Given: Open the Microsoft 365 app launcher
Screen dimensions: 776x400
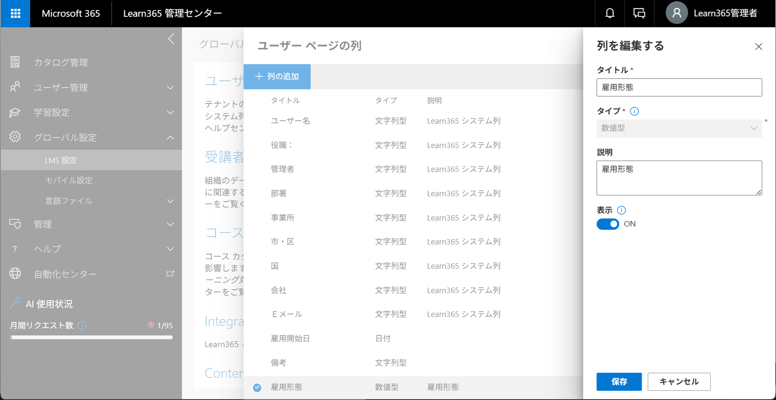Looking at the screenshot, I should point(16,13).
